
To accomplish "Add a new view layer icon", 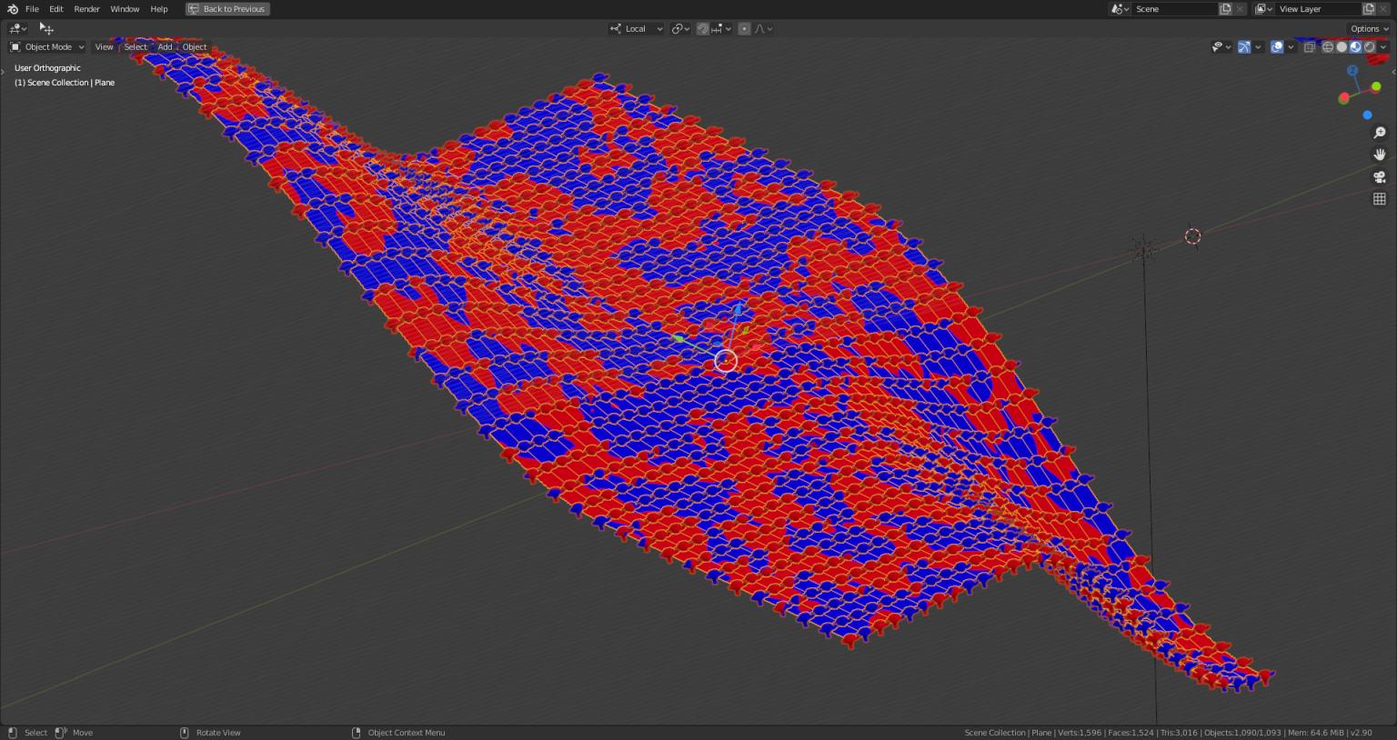I will click(1369, 9).
